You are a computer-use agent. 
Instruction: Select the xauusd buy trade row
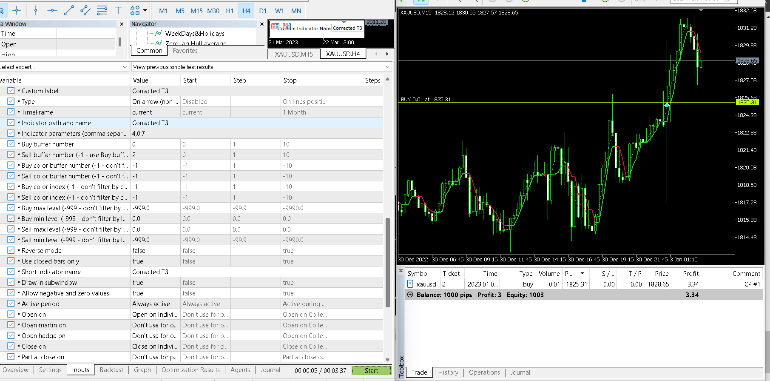coord(584,284)
